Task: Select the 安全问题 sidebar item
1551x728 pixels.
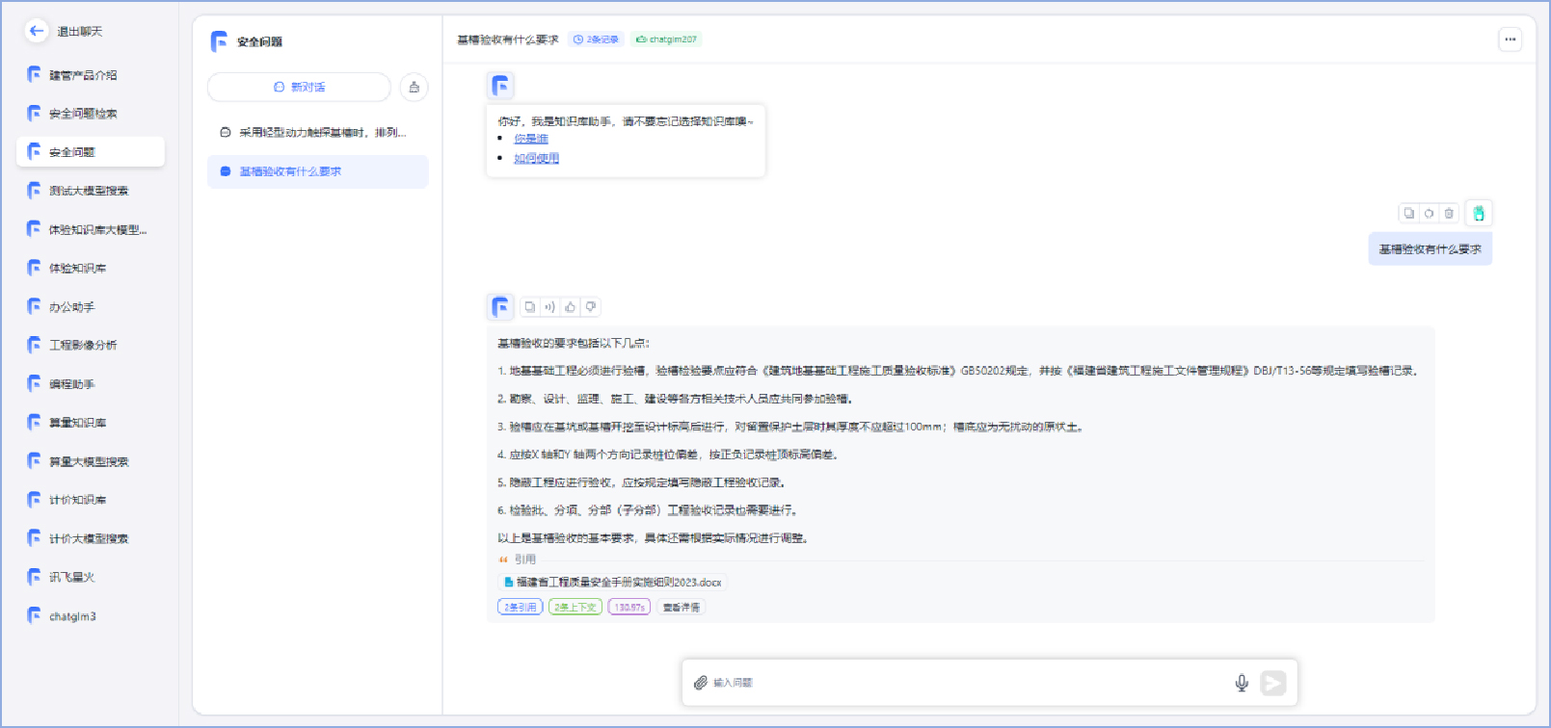Action: point(91,152)
